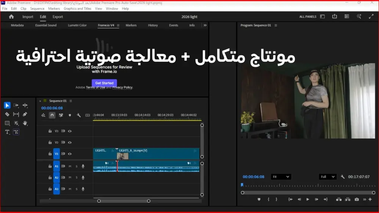Select the Rectangle tool
Image resolution: width=379 pixels, height=213 pixels.
tap(7, 123)
